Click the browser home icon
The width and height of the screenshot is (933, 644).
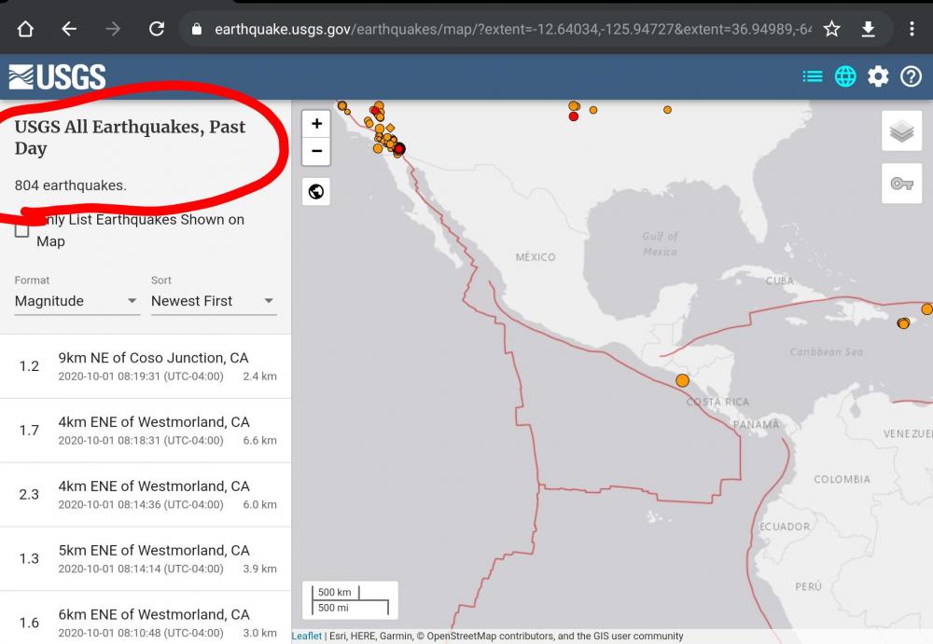(25, 28)
